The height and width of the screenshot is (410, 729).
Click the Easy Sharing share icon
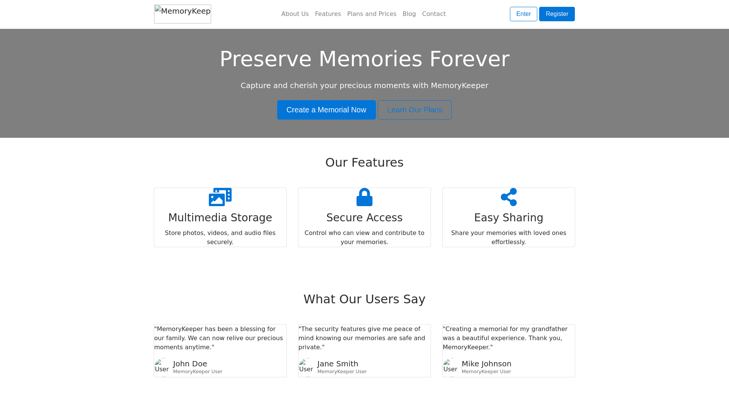pos(509,197)
